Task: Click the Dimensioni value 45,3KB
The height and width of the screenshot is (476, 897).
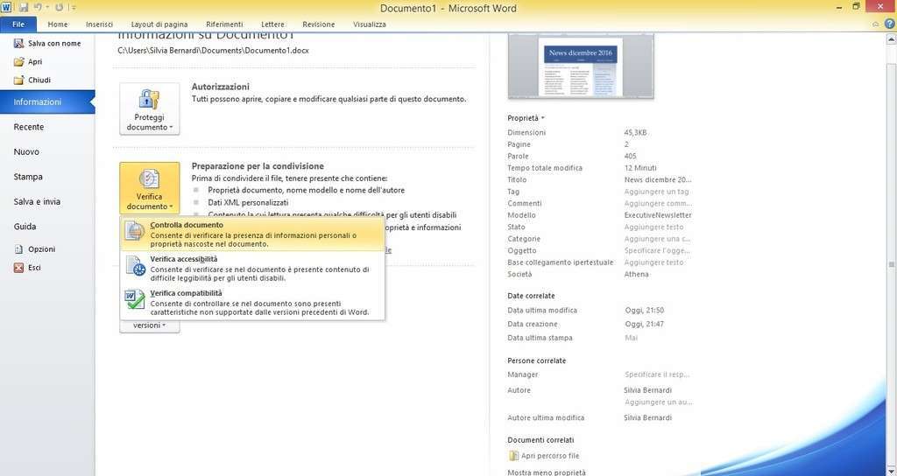Action: coord(635,133)
